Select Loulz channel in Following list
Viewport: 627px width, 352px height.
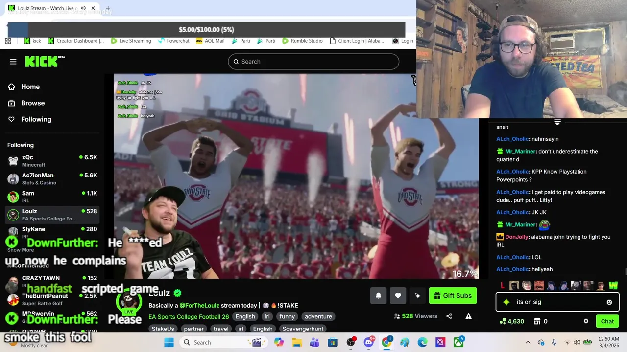[x=52, y=215]
